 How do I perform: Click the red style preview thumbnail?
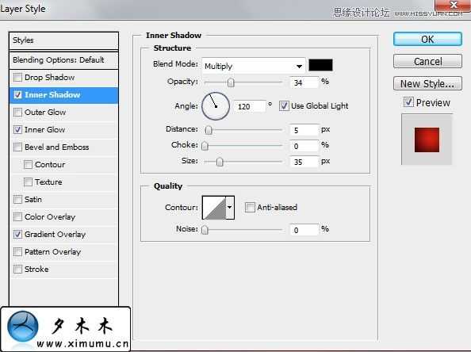[x=427, y=140]
